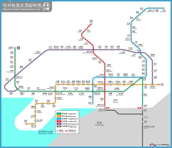Image resolution: width=172 pixels, height=148 pixels.
Task: Select the Luohu terminus station marker
Action: click(143, 106)
